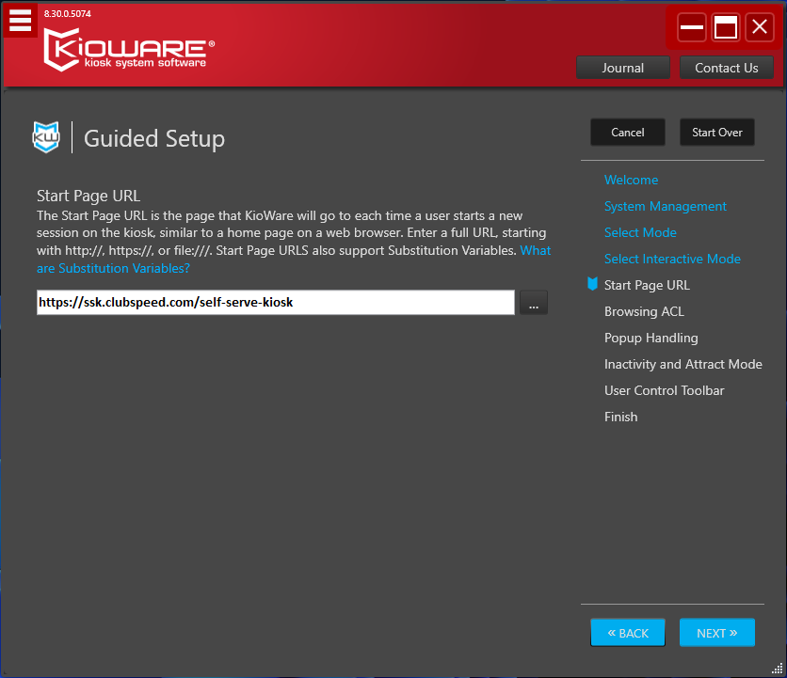Click the Guided Setup heading
The height and width of the screenshot is (678, 787).
(x=154, y=138)
